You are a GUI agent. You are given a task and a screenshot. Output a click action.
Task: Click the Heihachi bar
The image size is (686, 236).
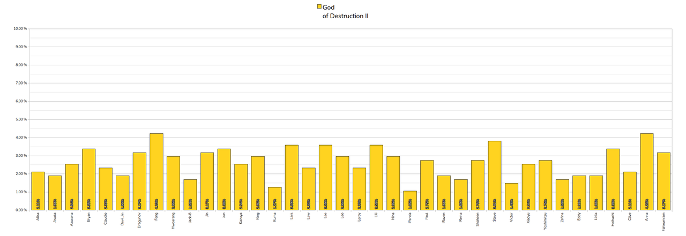tap(613, 179)
